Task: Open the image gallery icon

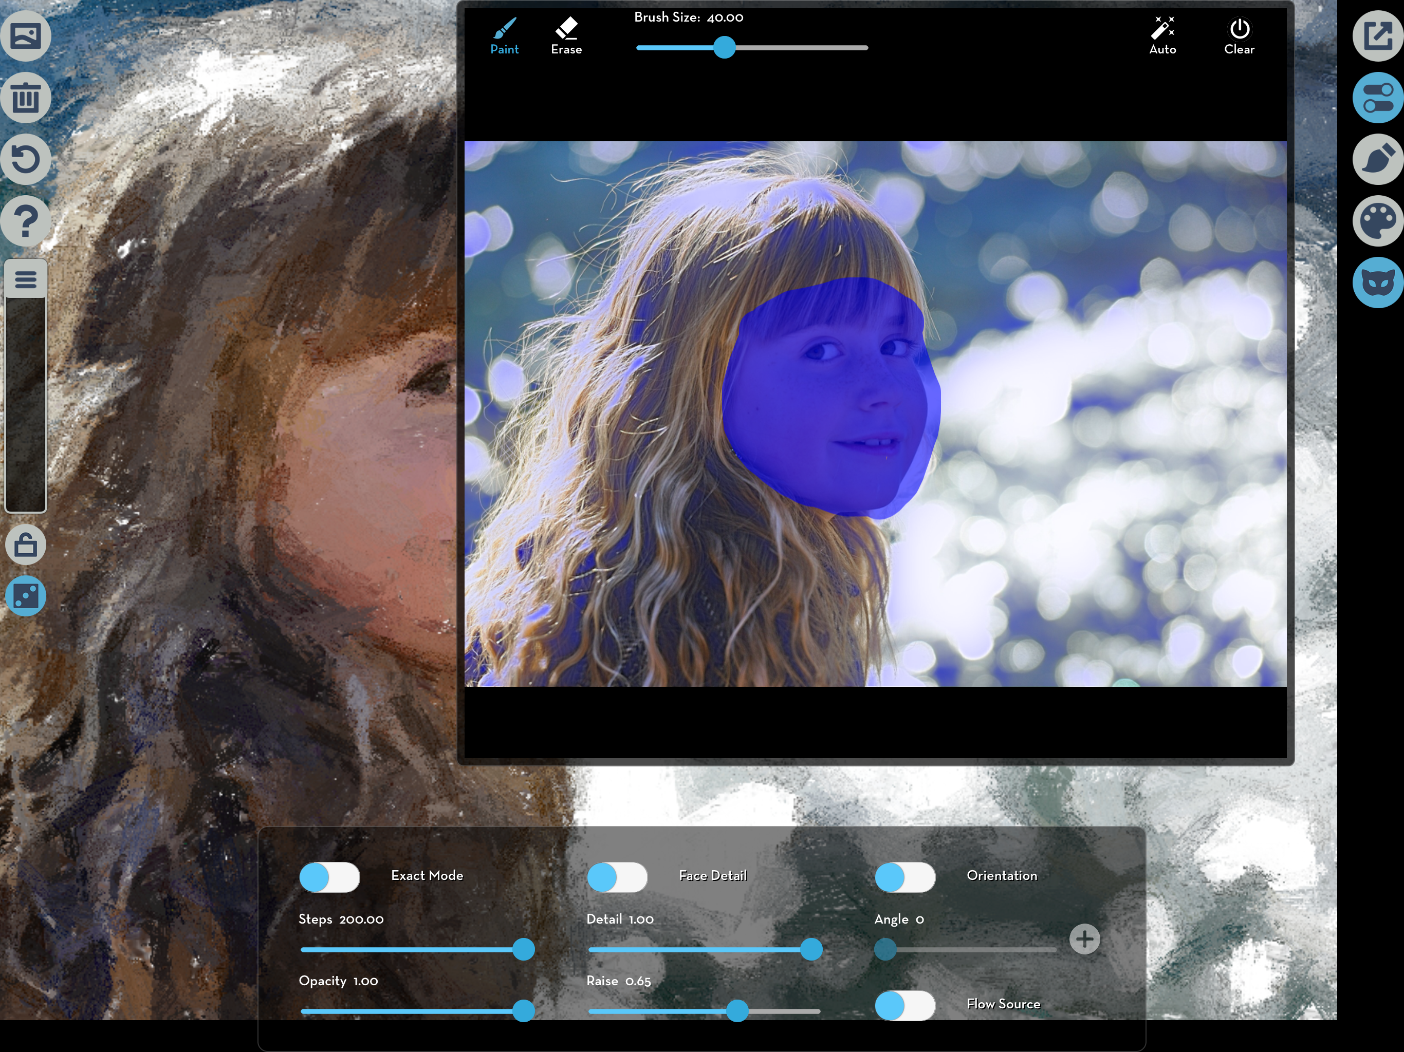Action: (25, 36)
